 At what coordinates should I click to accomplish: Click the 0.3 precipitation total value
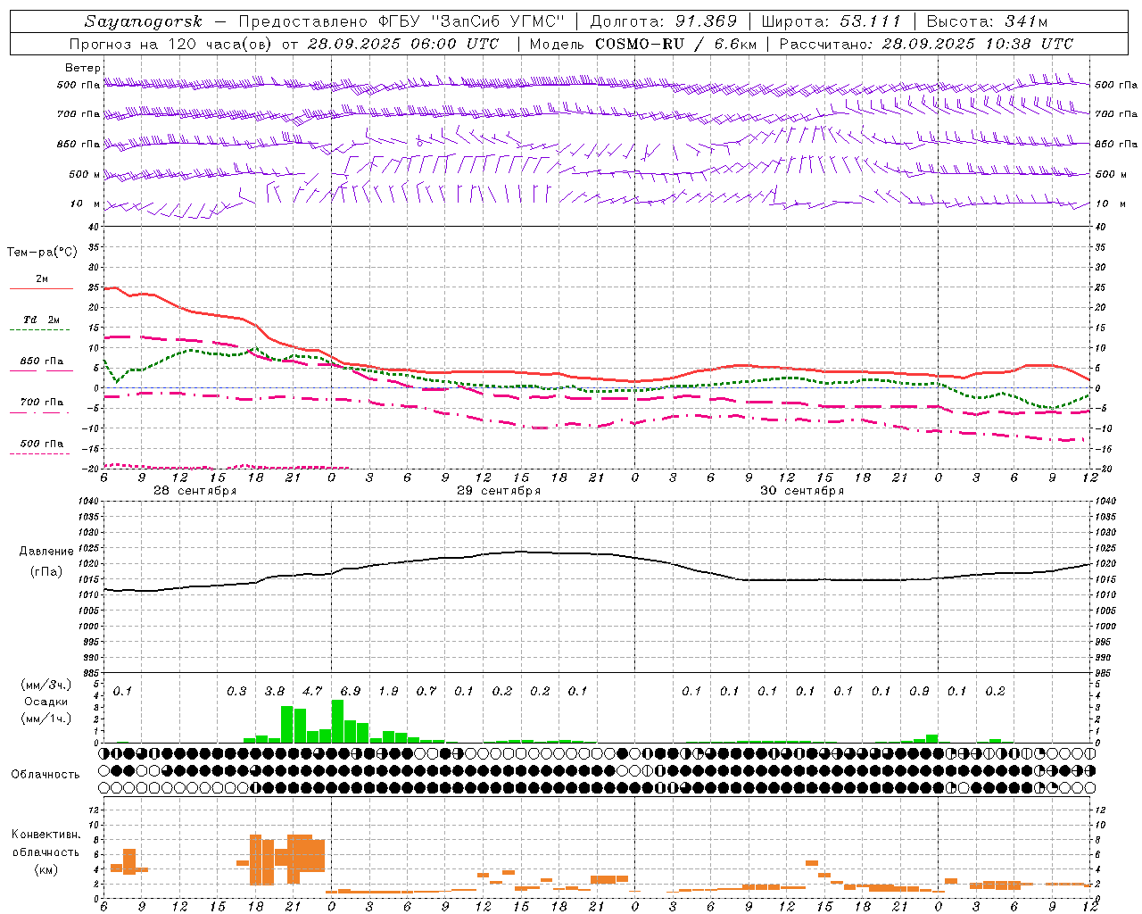click(236, 692)
